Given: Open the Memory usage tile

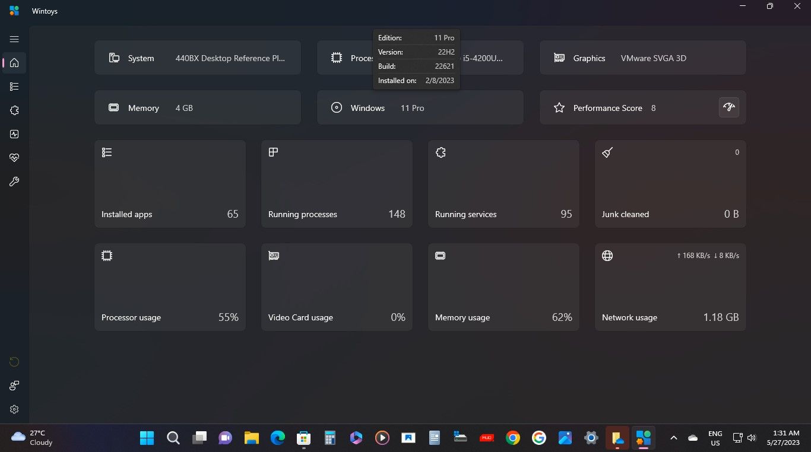Looking at the screenshot, I should 503,287.
